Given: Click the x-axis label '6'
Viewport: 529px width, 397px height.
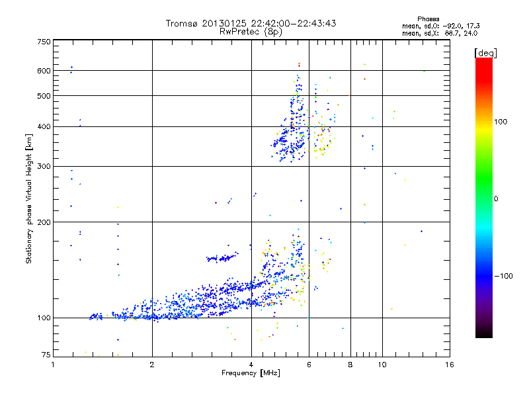Looking at the screenshot, I should (x=309, y=365).
